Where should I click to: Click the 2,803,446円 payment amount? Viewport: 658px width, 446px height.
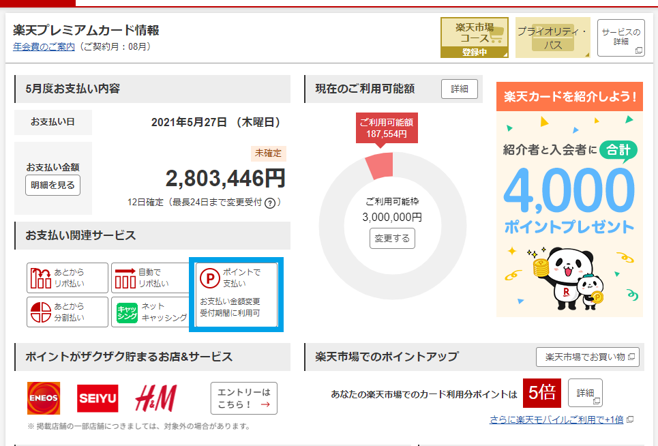tap(225, 178)
